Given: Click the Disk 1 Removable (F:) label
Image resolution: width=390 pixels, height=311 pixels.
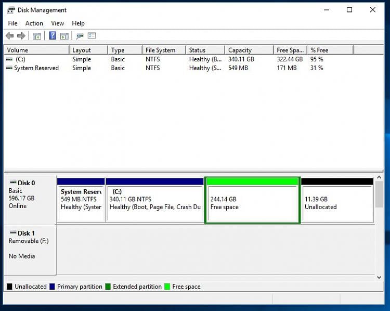Looking at the screenshot, I should (x=30, y=250).
